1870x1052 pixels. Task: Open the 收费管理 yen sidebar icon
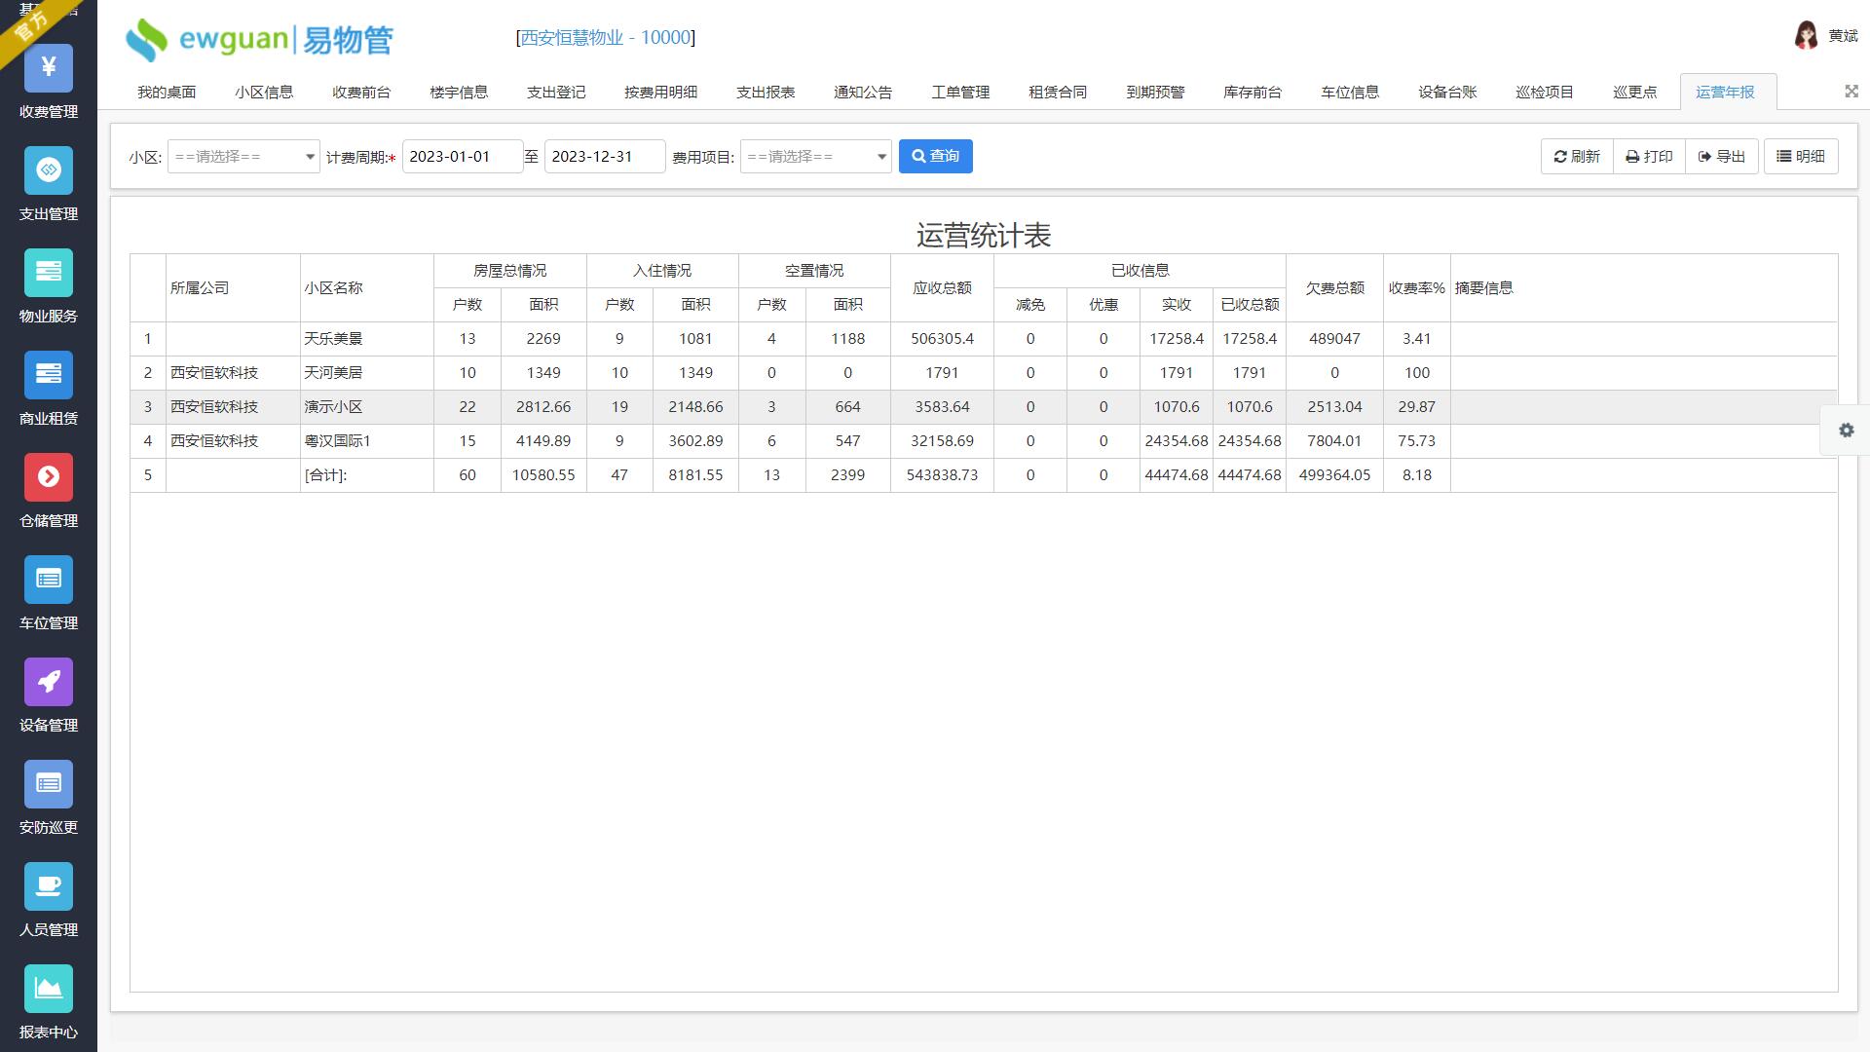(x=49, y=68)
